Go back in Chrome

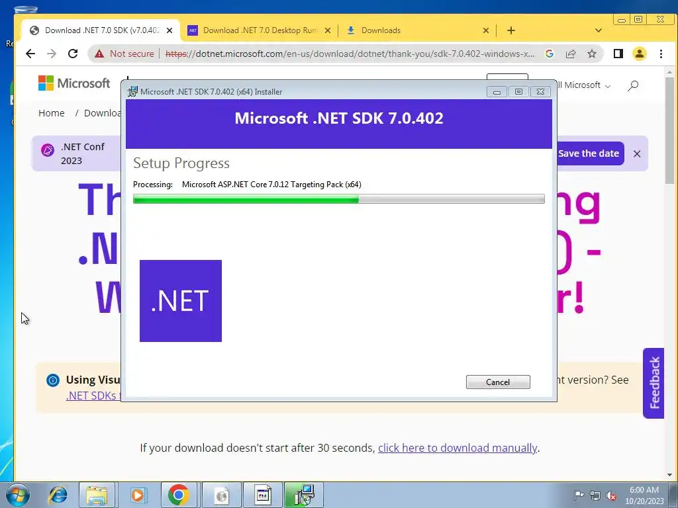coord(30,54)
